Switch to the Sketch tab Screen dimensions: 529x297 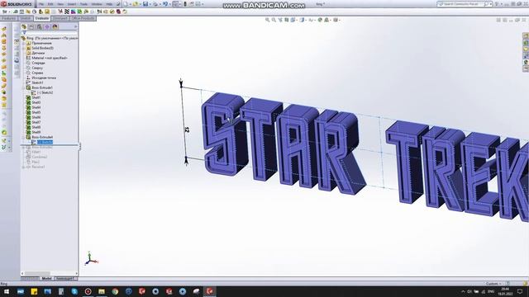click(x=26, y=18)
